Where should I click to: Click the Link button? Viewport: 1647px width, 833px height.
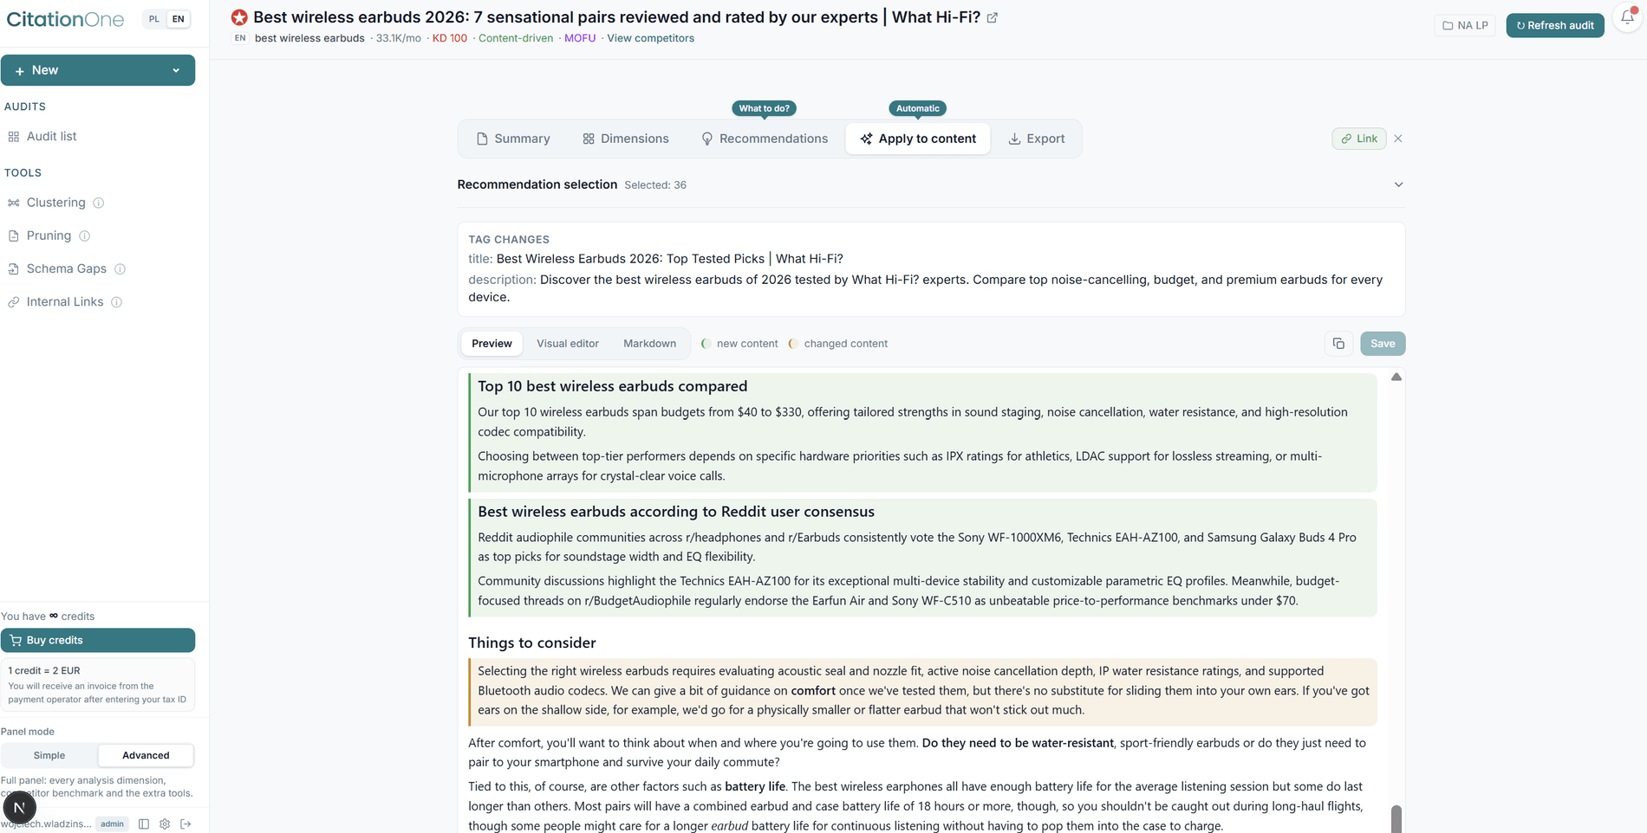[1358, 139]
